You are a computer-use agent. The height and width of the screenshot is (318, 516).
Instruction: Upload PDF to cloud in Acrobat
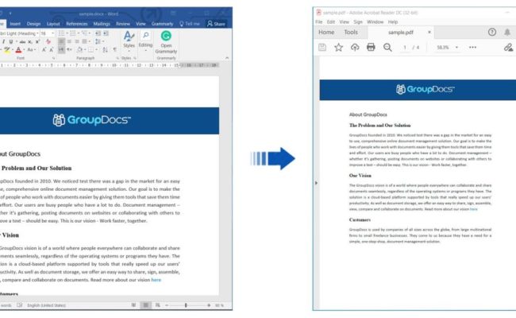point(355,47)
